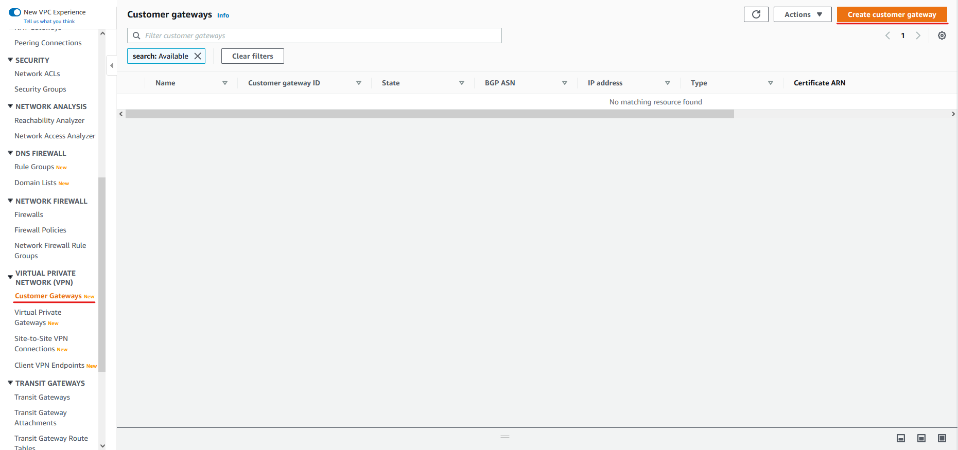Click page number 1
This screenshot has height=450, width=958.
[x=903, y=35]
